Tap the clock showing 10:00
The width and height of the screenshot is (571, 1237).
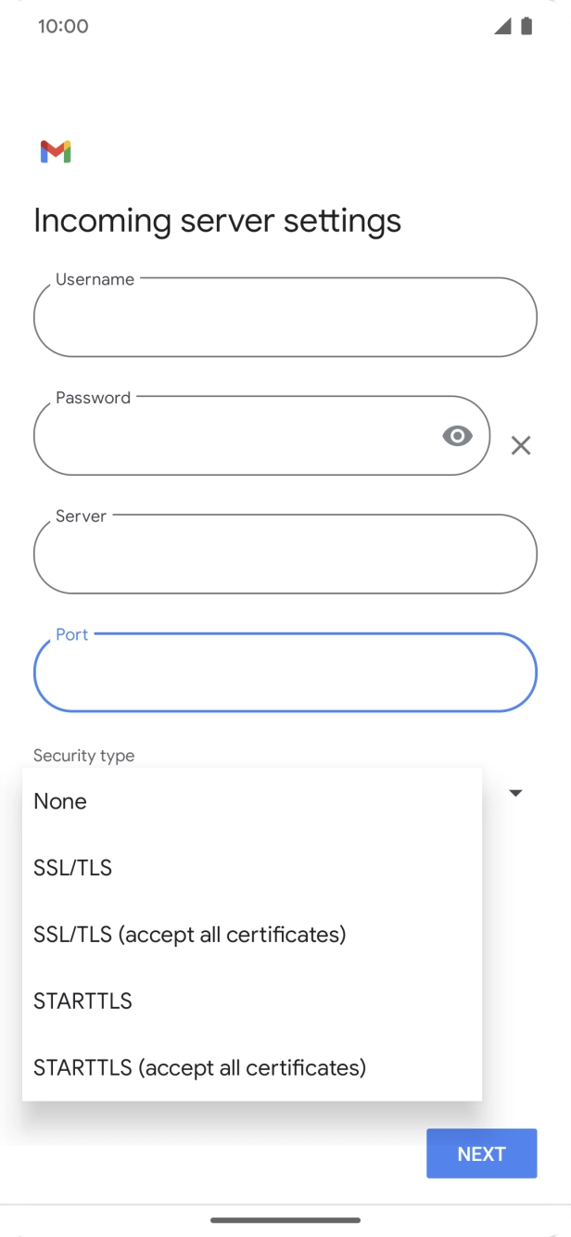[63, 26]
